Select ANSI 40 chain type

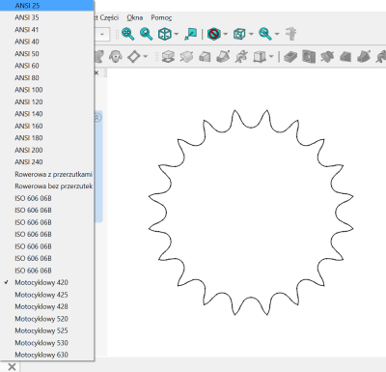point(47,42)
